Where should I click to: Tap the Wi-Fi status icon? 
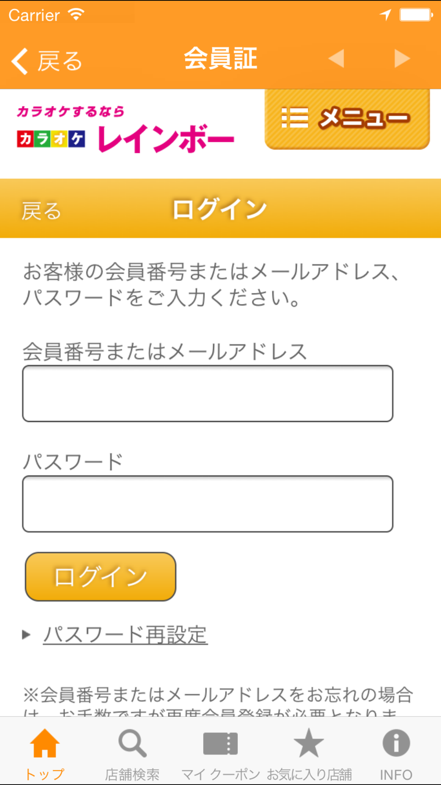(76, 15)
